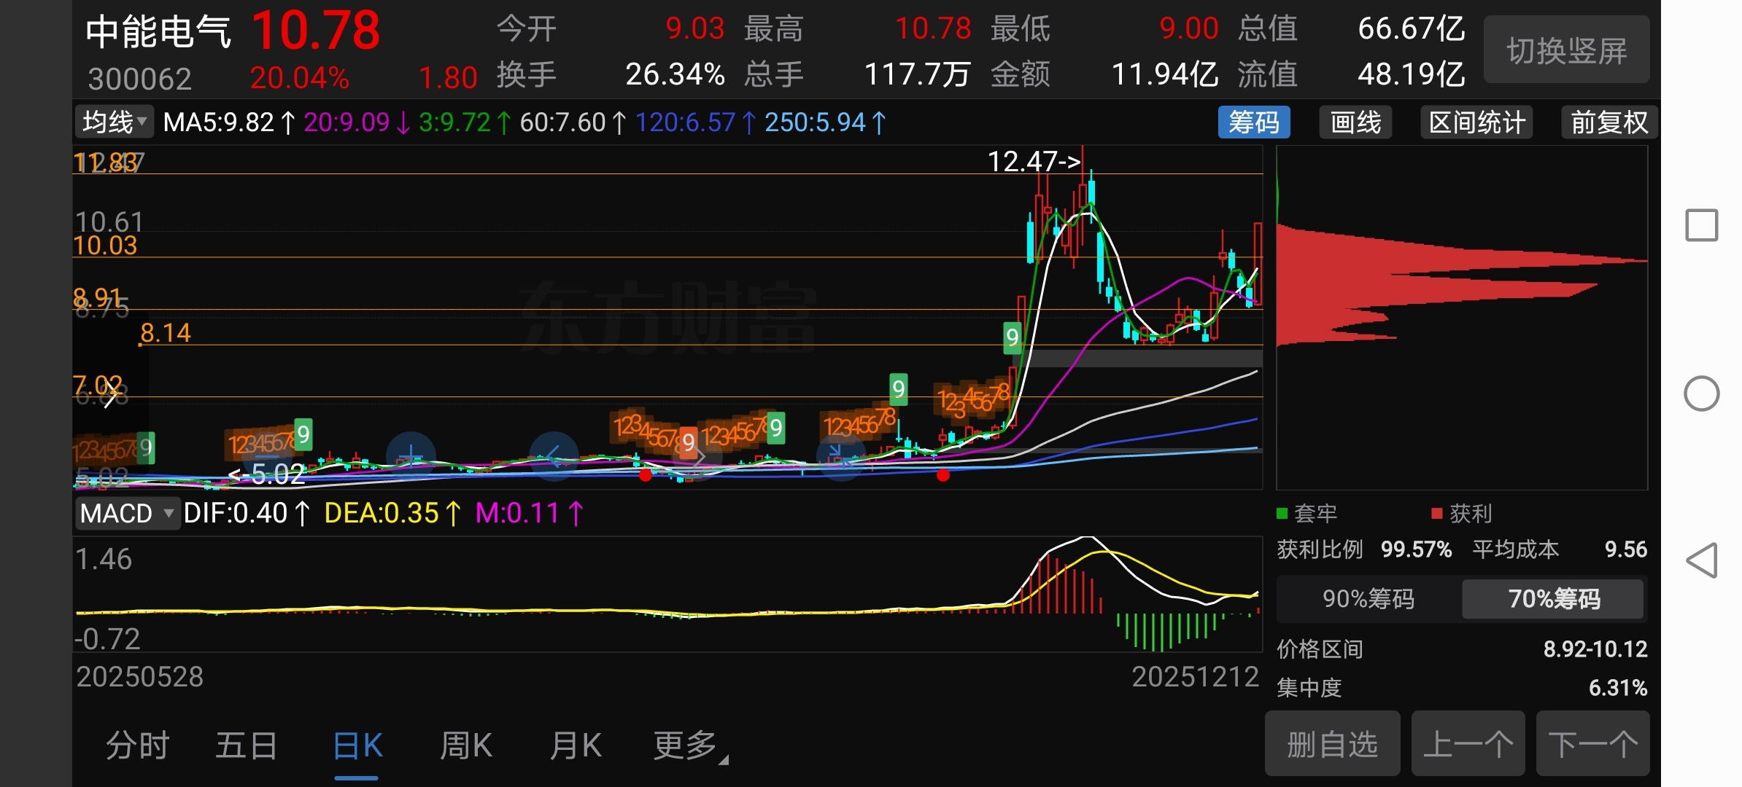Click the 删自选 button
This screenshot has width=1742, height=787.
pos(1331,745)
